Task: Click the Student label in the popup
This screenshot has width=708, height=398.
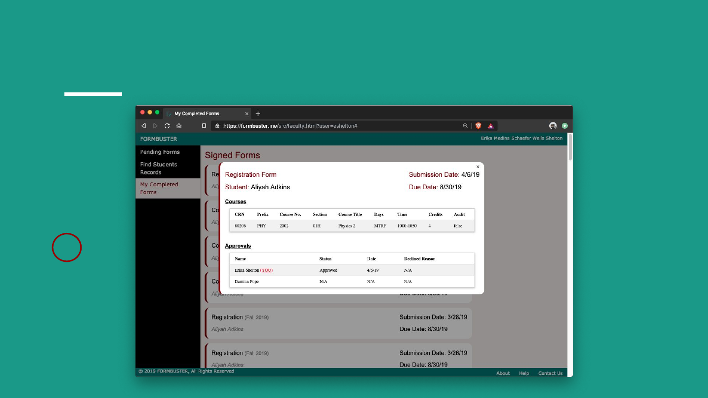Action: click(237, 187)
